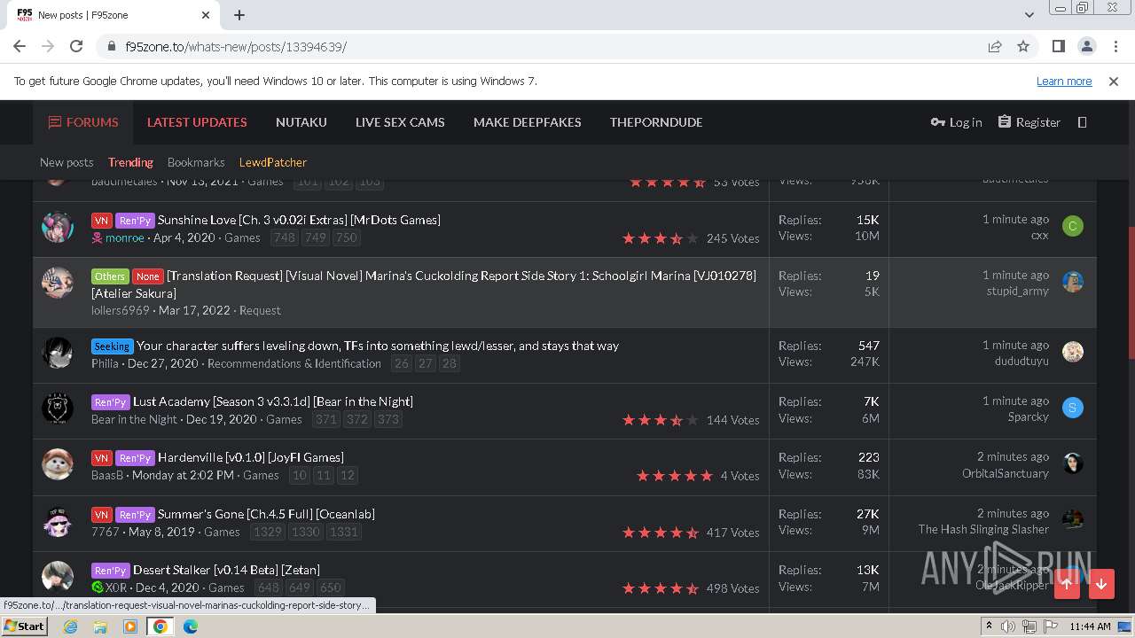Click Log in link

(956, 122)
